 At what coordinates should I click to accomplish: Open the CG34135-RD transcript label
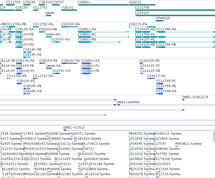pos(145,29)
